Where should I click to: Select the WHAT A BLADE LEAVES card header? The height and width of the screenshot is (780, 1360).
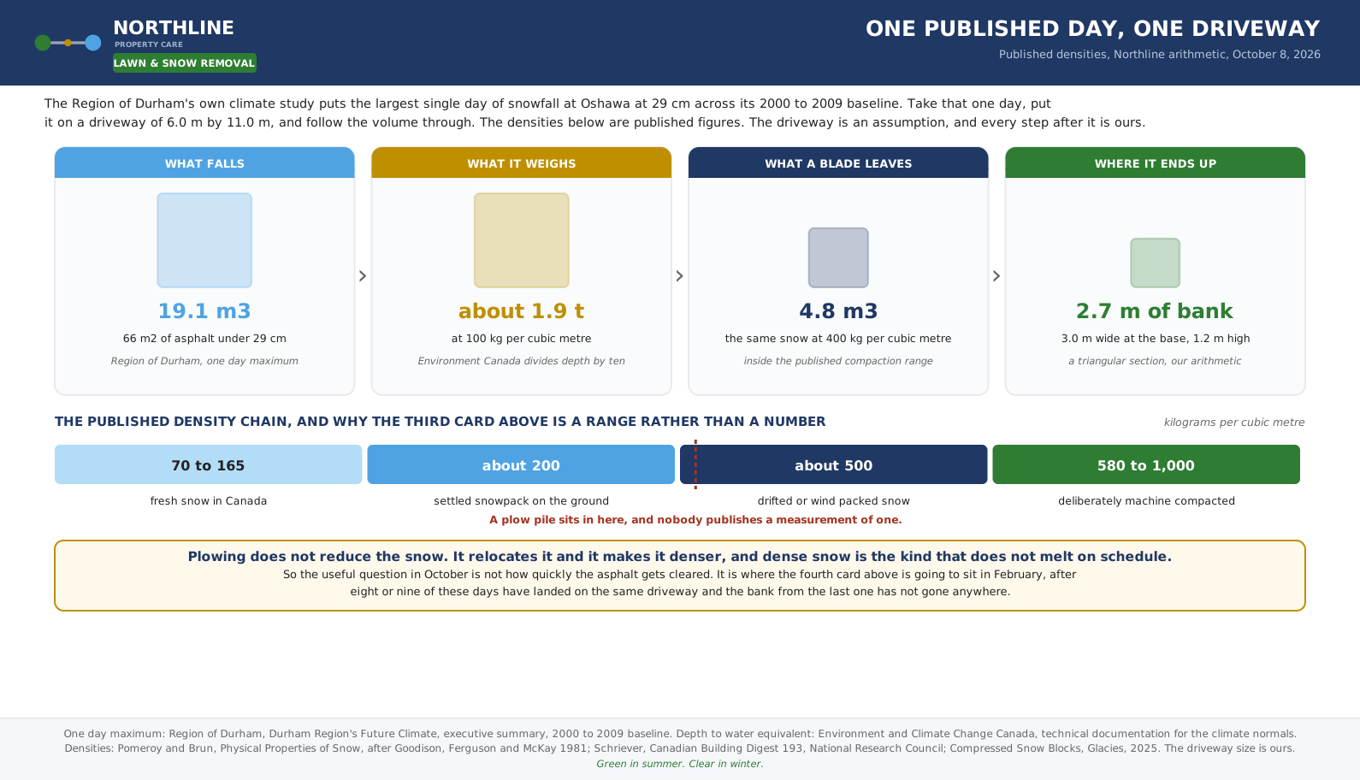(x=838, y=162)
